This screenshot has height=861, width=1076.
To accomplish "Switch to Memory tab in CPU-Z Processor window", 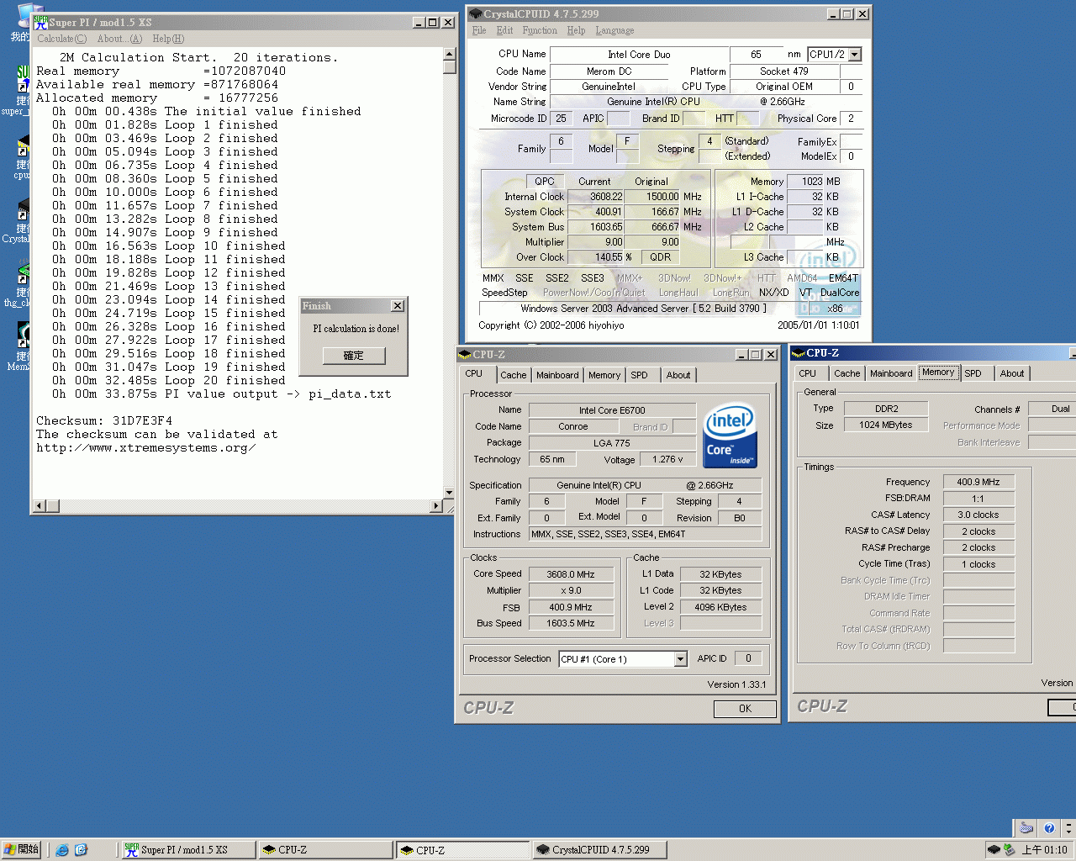I will [x=604, y=375].
